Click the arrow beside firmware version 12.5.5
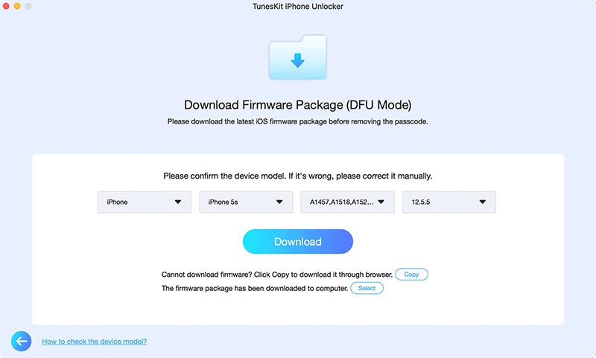 point(483,202)
